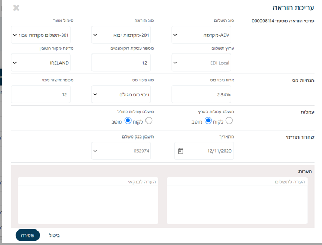Click the שחרור תזרימי section label

pyautogui.click(x=300, y=137)
